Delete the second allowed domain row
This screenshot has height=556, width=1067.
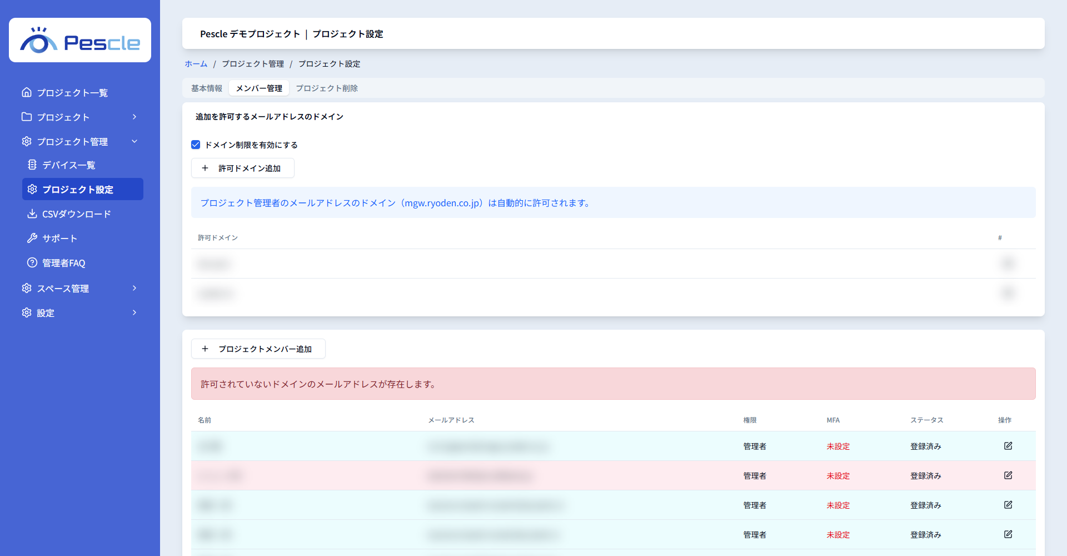pos(1008,293)
